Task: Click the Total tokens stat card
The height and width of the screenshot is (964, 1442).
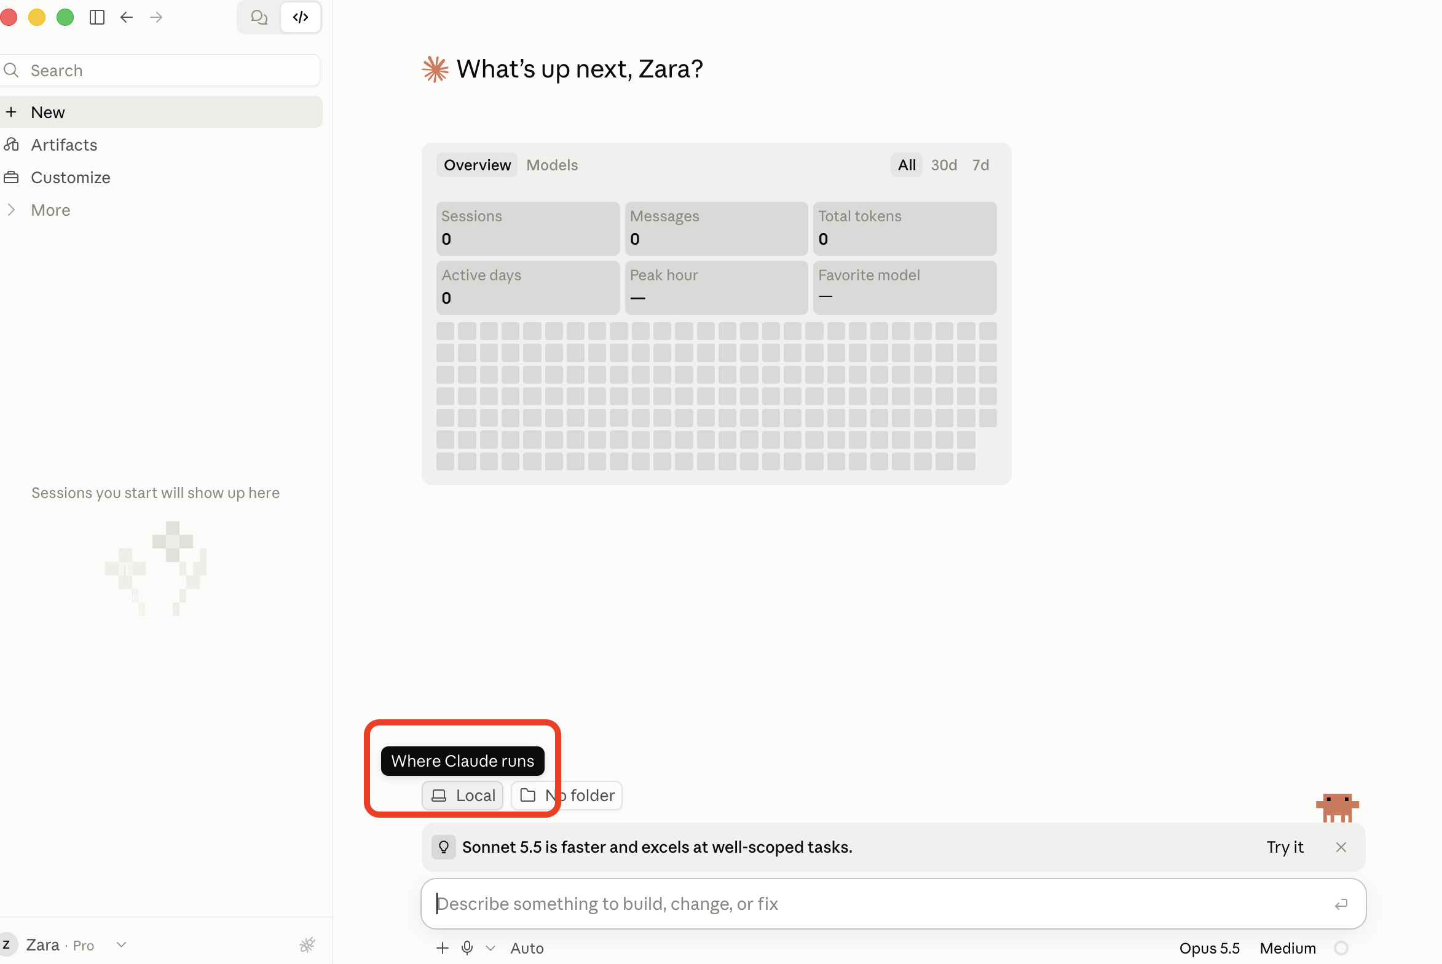Action: pos(905,228)
